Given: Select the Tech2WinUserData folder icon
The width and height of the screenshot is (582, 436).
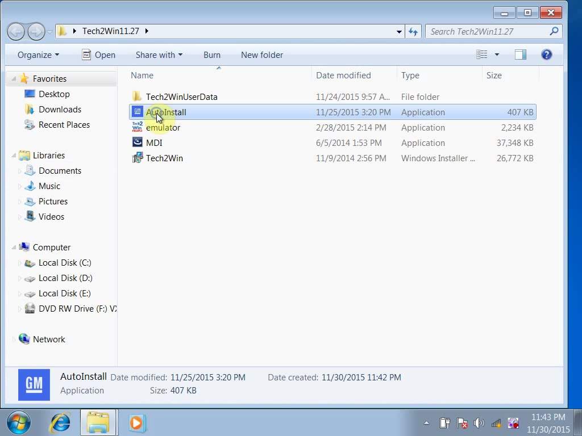Looking at the screenshot, I should 137,97.
